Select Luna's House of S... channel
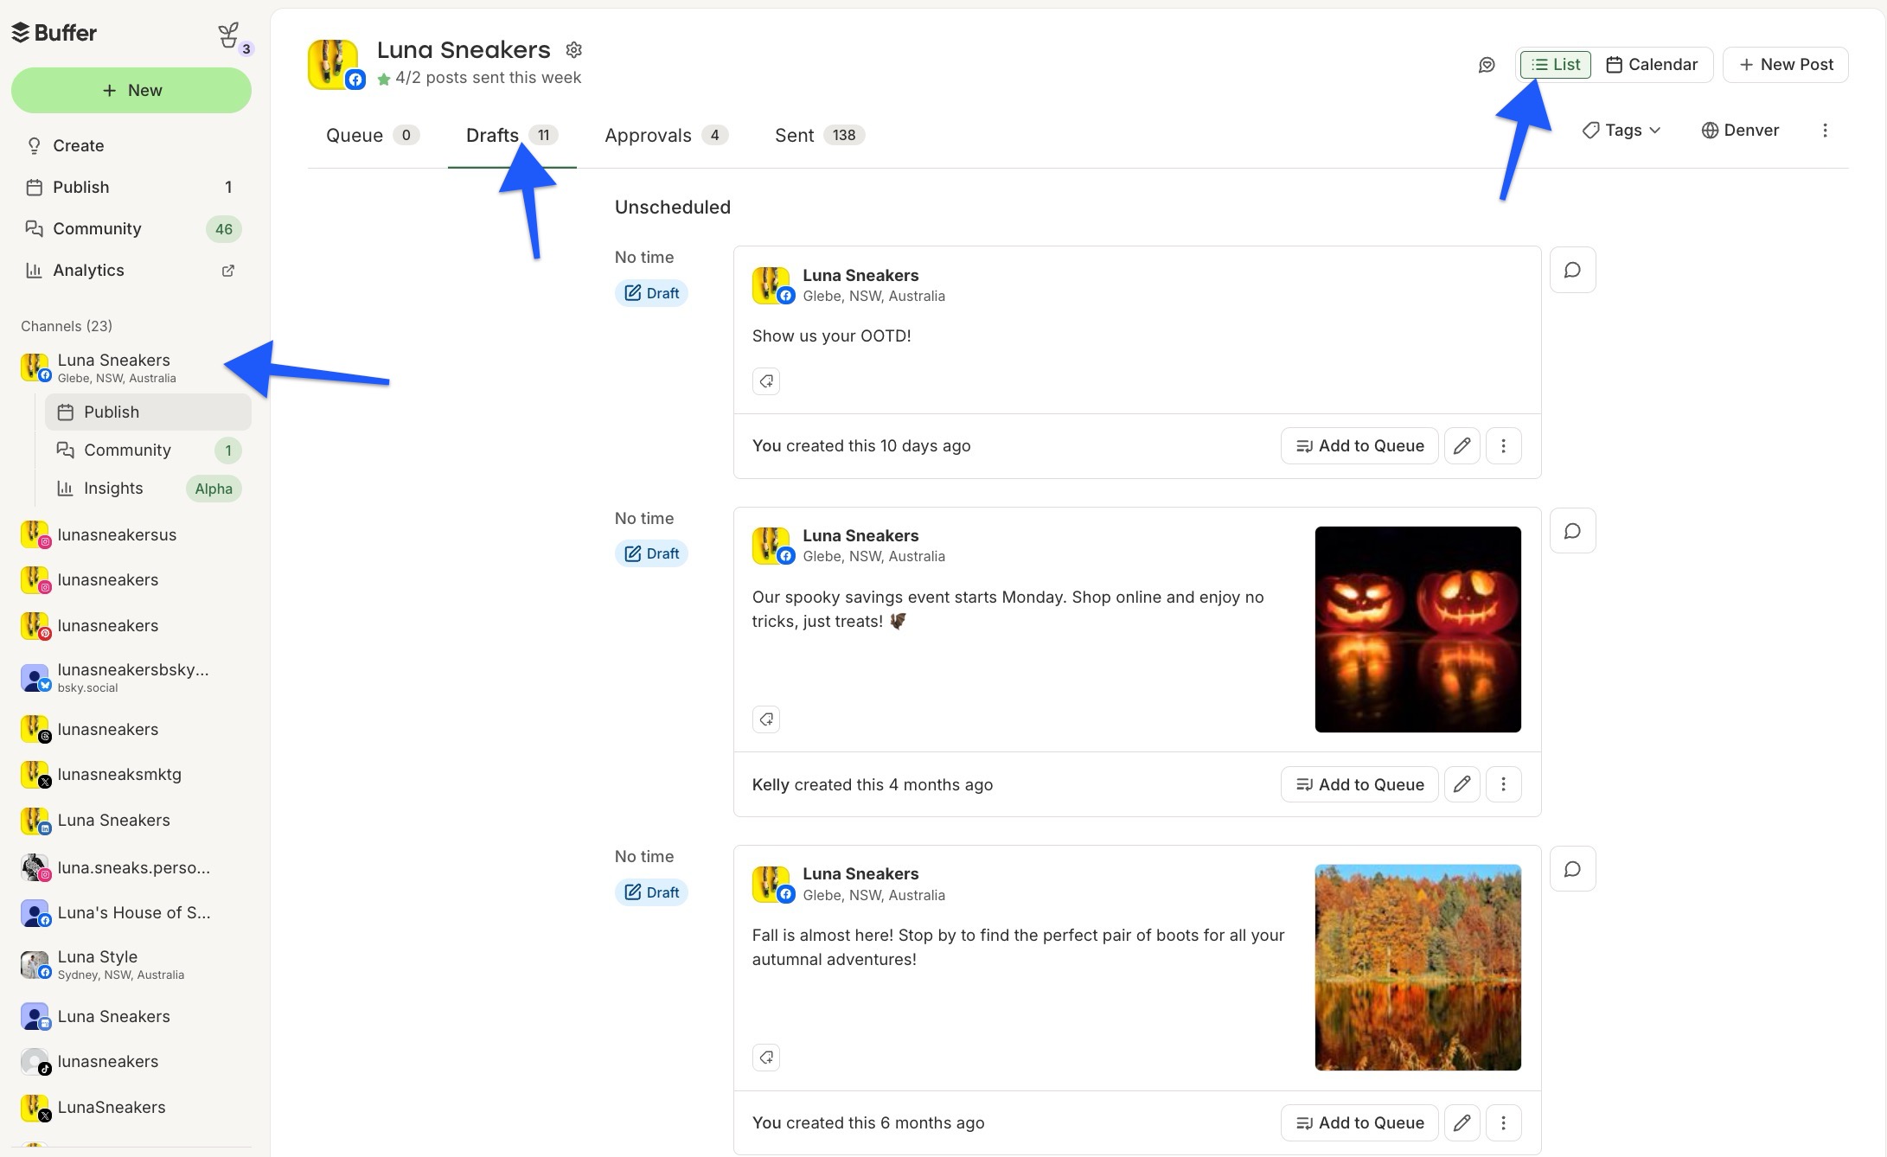The image size is (1887, 1157). coord(131,913)
